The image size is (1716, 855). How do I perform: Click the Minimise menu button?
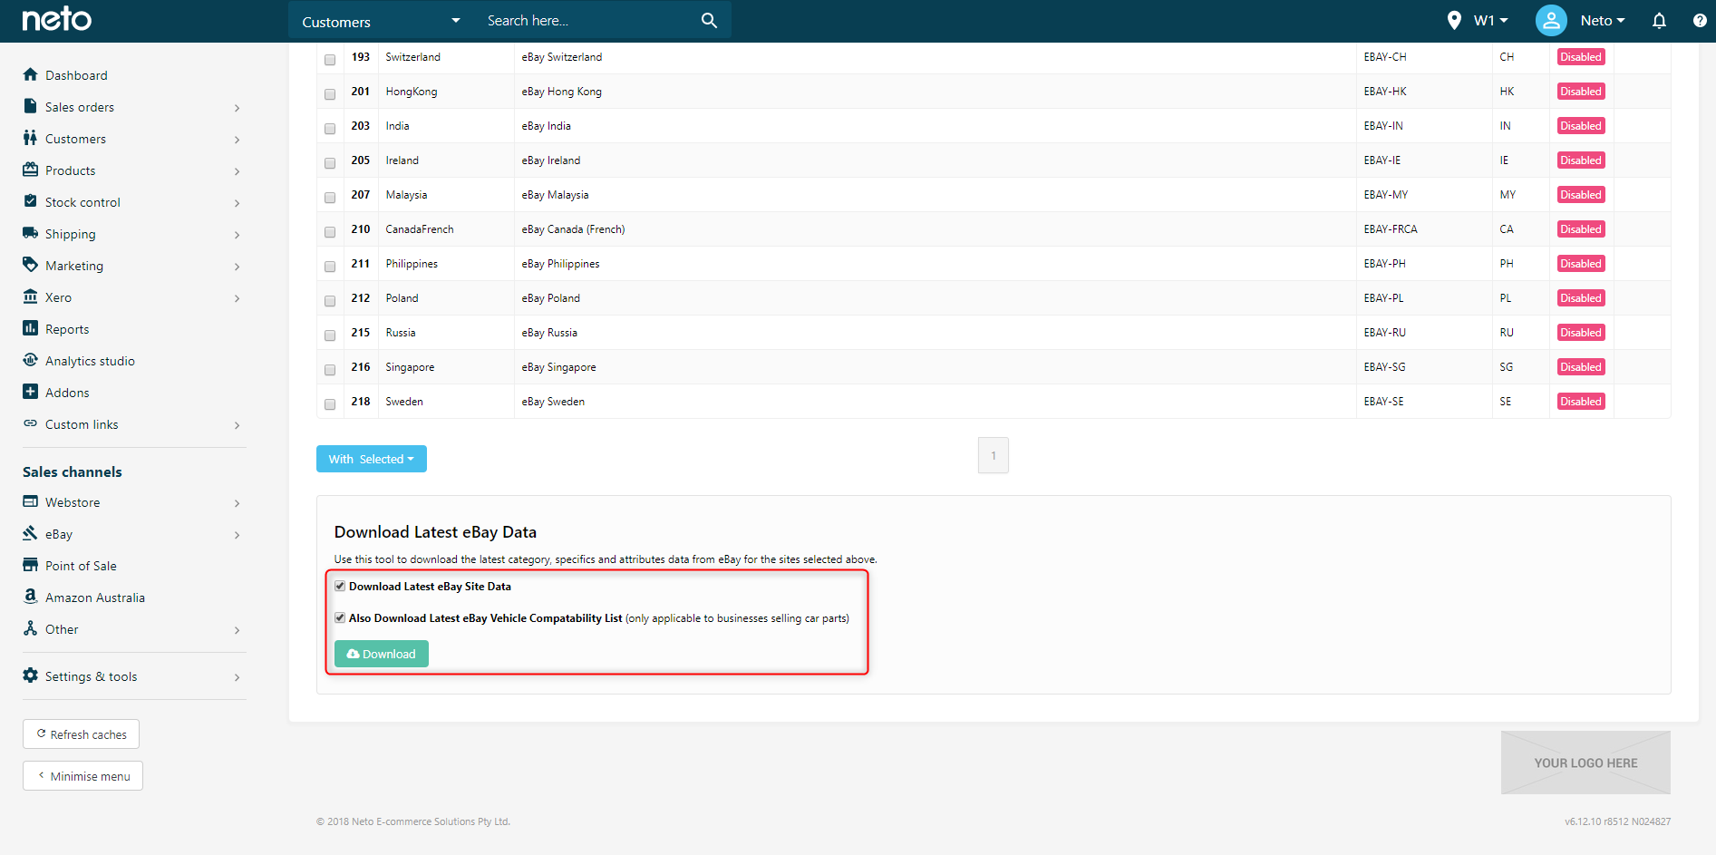point(82,776)
